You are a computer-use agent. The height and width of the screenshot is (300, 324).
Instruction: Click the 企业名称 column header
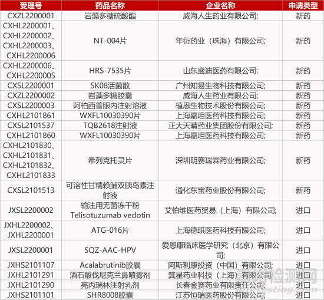tap(220, 5)
